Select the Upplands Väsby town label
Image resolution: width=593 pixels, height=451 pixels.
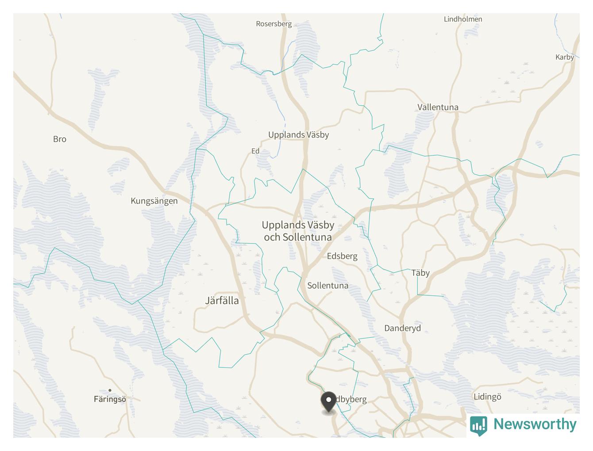(x=299, y=135)
